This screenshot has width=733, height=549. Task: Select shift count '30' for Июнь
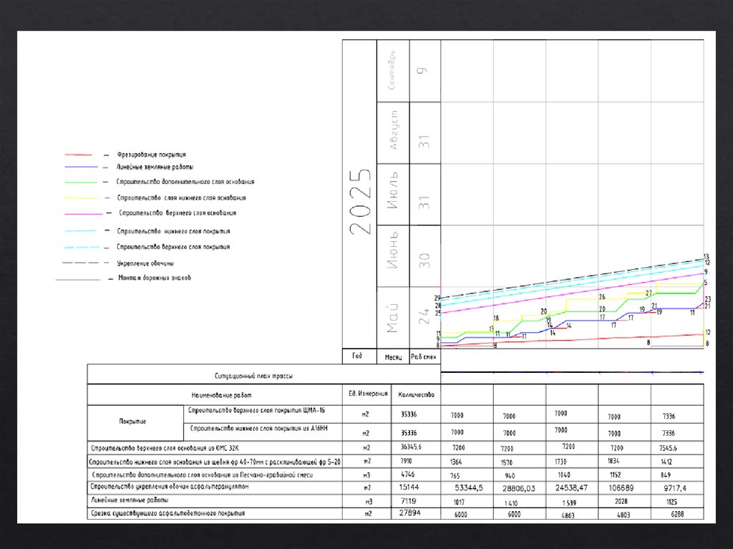pos(424,261)
